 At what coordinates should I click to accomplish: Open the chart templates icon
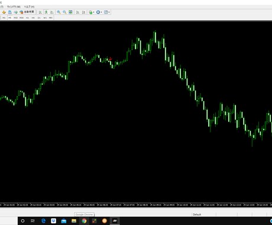click(x=106, y=12)
